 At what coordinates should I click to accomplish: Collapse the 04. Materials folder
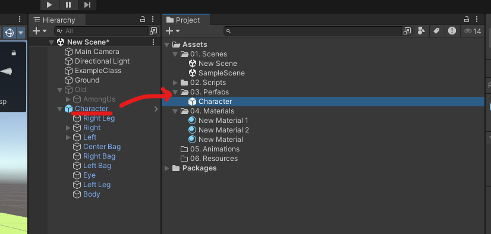click(x=175, y=112)
